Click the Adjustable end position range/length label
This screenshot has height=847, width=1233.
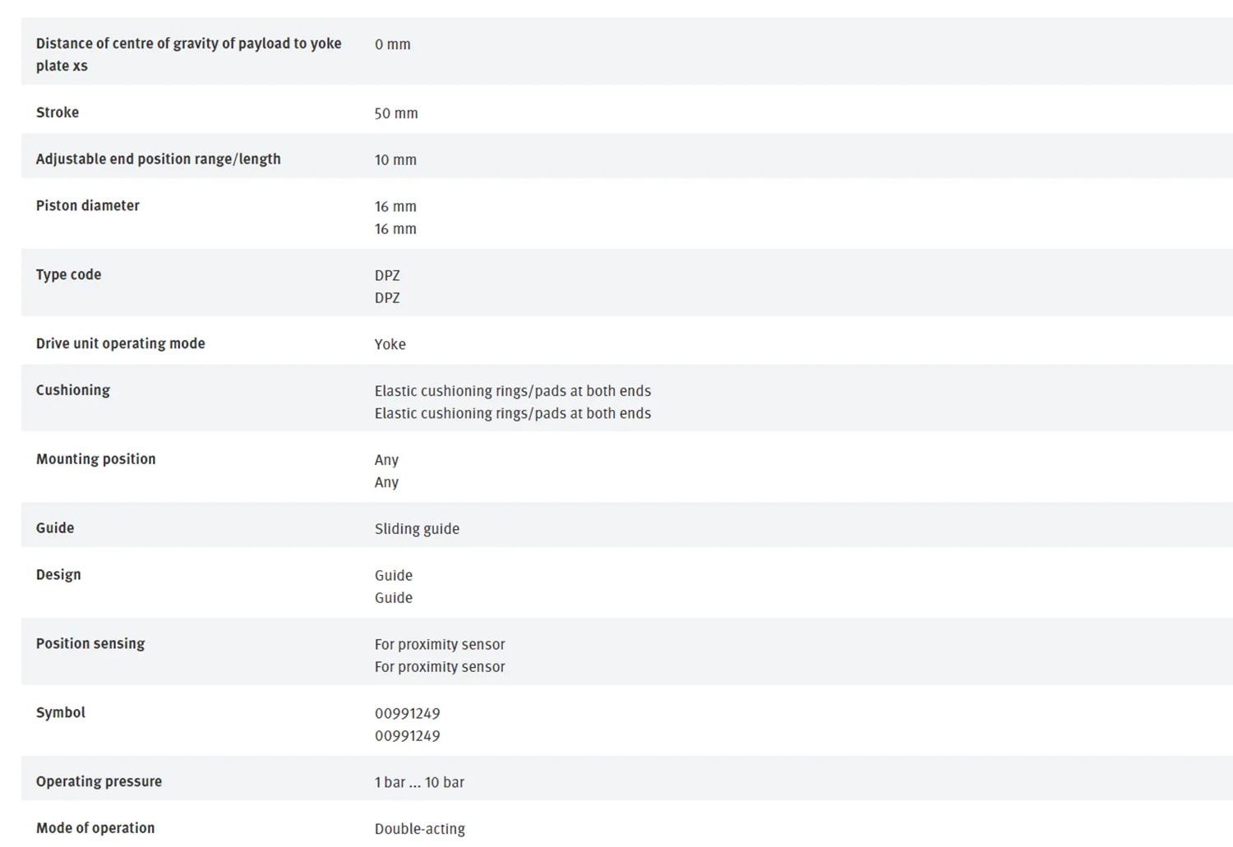(x=159, y=159)
